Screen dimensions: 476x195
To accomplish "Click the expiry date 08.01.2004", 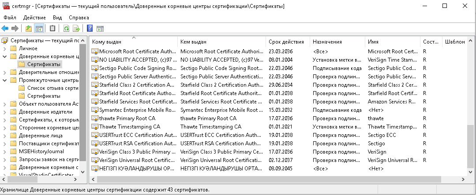I will [281, 60].
